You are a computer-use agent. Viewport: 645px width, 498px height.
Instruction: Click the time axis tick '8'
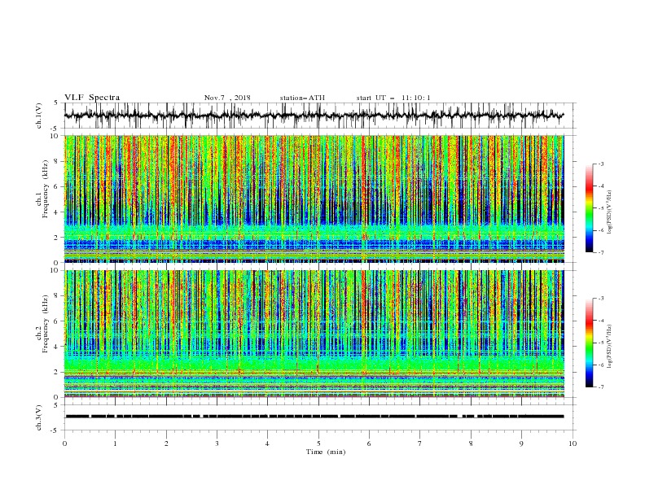471,443
